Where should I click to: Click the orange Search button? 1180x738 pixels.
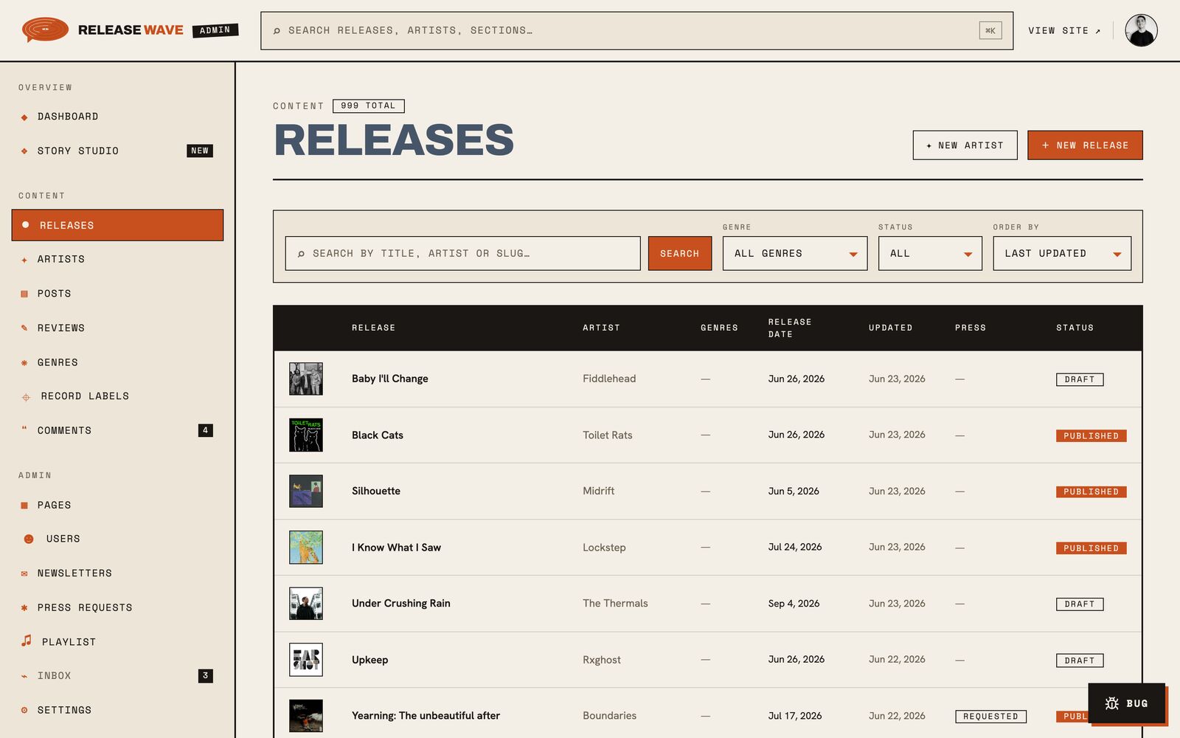point(679,253)
